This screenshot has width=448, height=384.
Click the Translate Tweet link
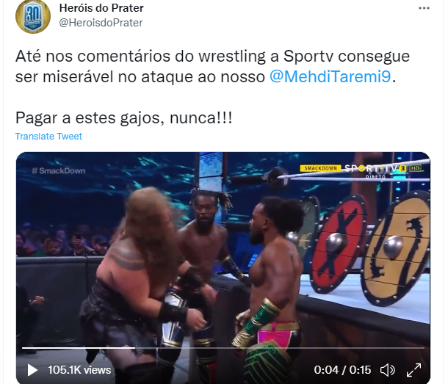(x=48, y=137)
